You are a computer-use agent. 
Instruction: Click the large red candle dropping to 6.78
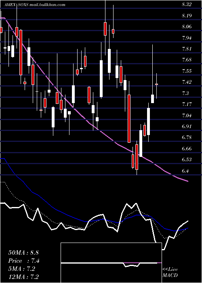[x=129, y=118]
